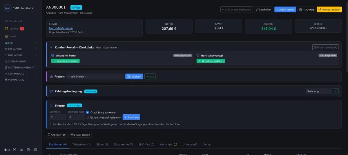Open the Verlauf tab
348x155 pixels.
tap(208, 145)
